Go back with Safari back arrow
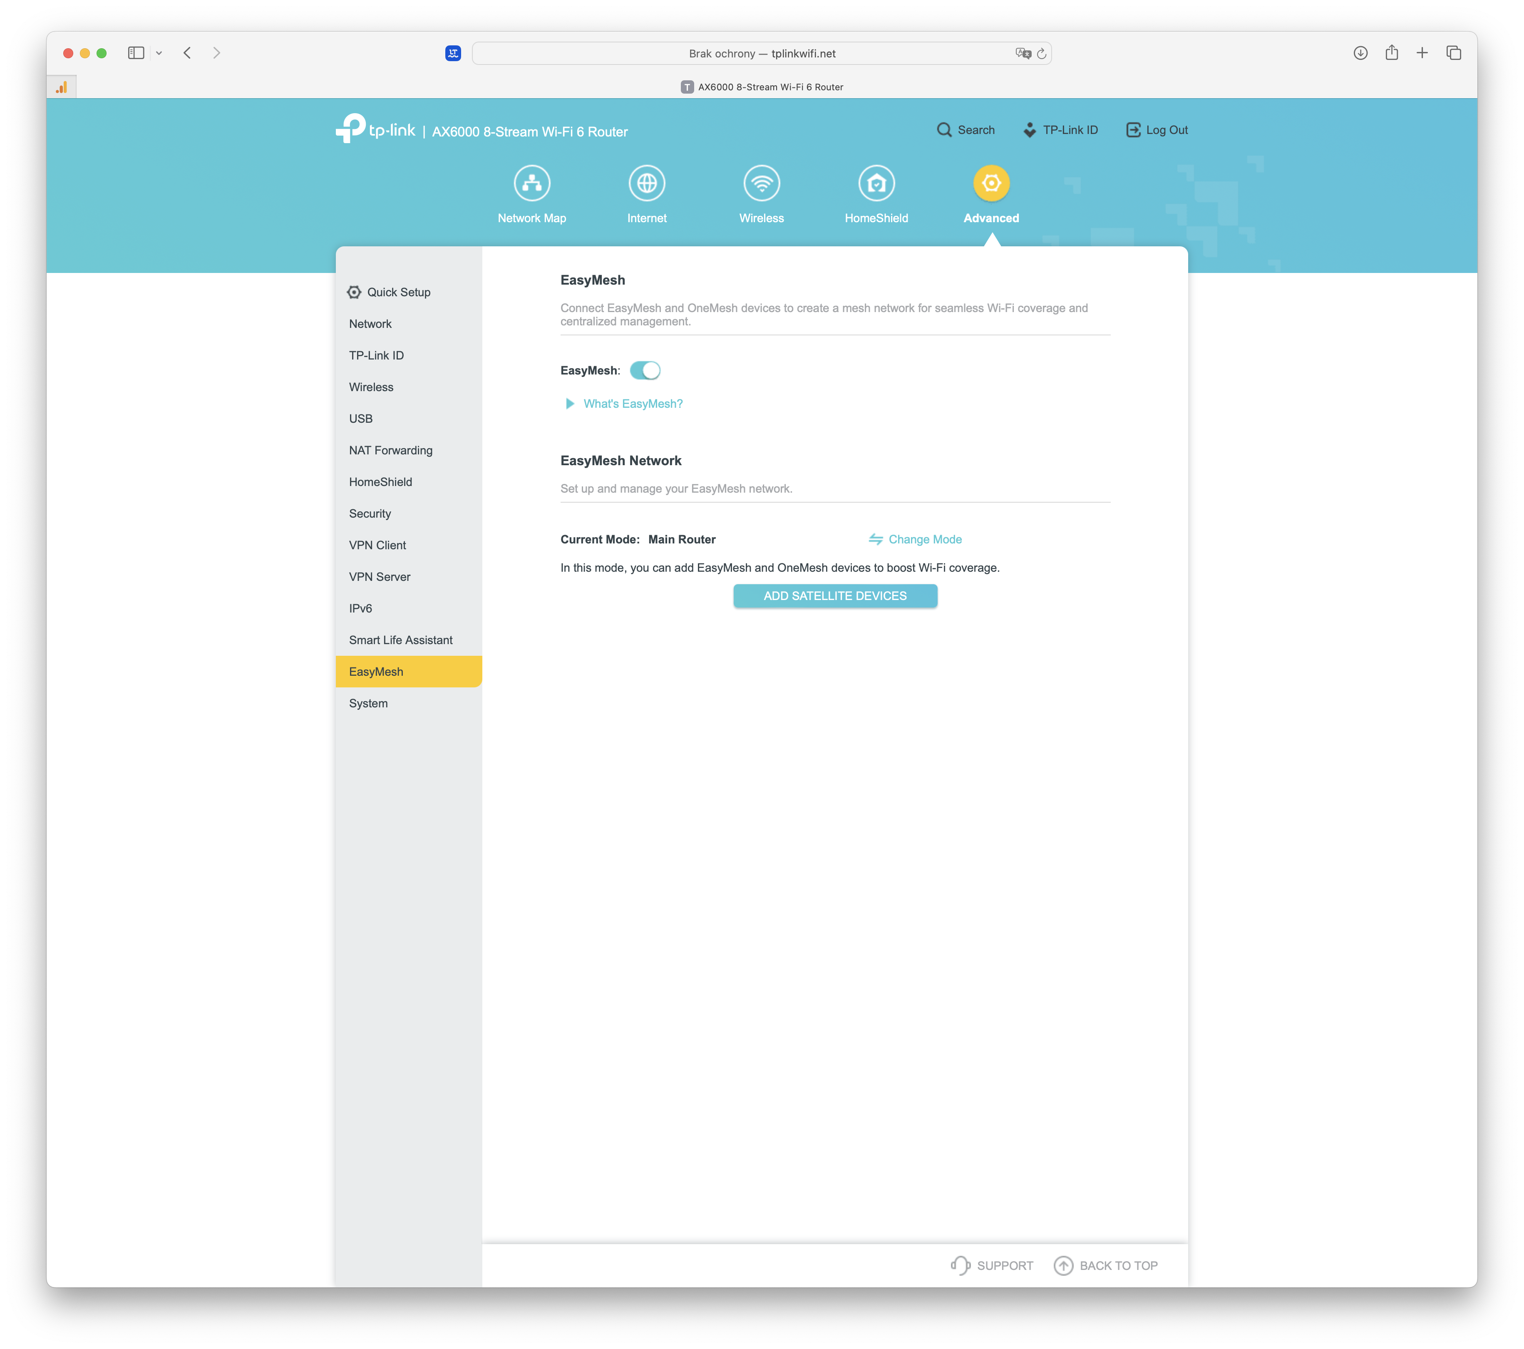 point(188,53)
